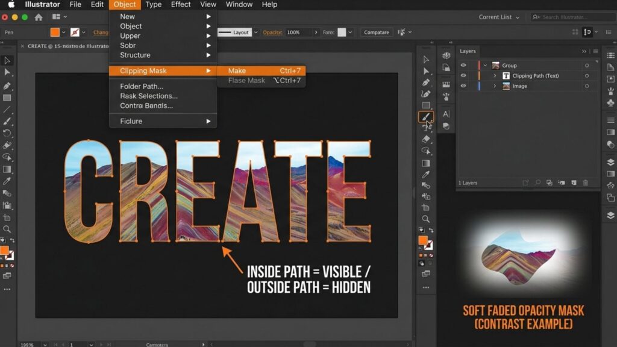617x347 pixels.
Task: Click target circle of Clipping Path (Text)
Action: 587,75
